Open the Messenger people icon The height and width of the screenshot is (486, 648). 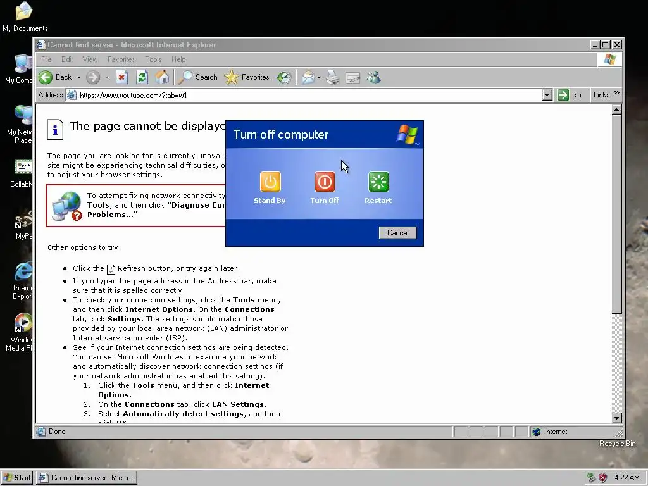pyautogui.click(x=373, y=77)
